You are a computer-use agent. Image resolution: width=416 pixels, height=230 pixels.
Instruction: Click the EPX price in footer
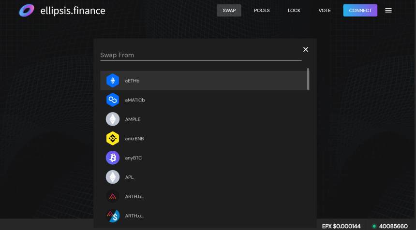coord(341,226)
